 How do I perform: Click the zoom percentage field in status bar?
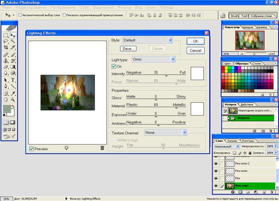coord(6,199)
